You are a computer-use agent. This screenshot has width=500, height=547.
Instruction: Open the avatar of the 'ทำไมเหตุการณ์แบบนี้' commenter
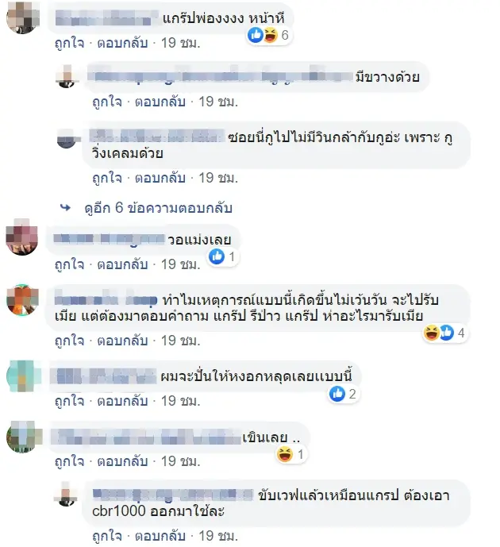coord(22,300)
